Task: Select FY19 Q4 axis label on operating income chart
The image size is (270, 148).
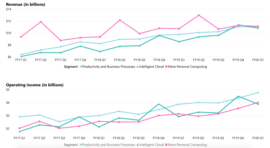Action: pyautogui.click(x=238, y=138)
